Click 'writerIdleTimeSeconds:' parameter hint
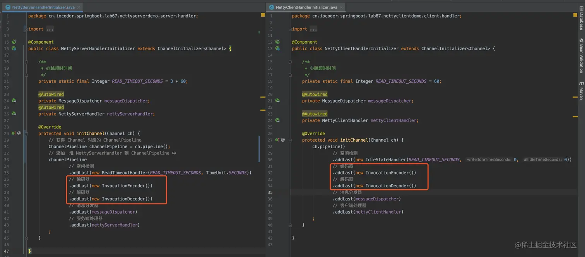585x257 pixels. [489, 159]
